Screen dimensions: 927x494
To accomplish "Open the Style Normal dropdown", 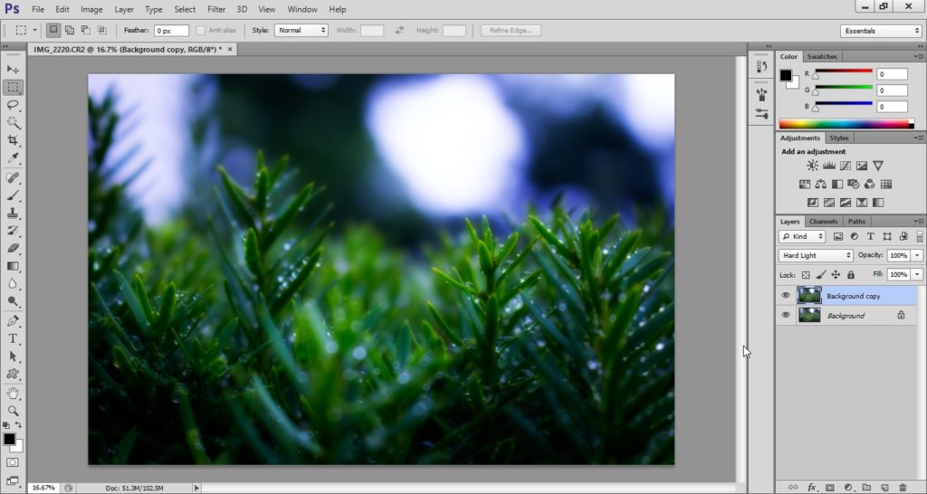I will [x=301, y=30].
